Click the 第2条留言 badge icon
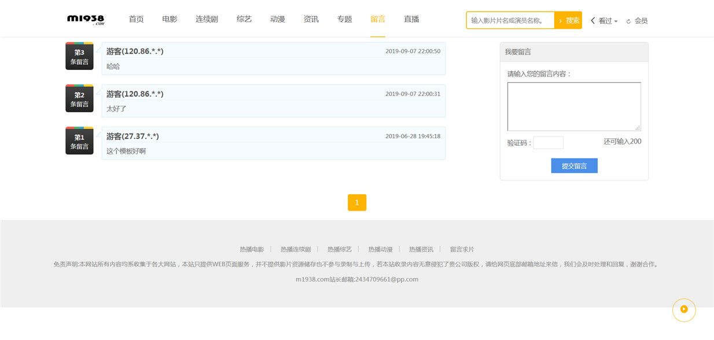Screen dimensions: 714x340 tap(79, 98)
